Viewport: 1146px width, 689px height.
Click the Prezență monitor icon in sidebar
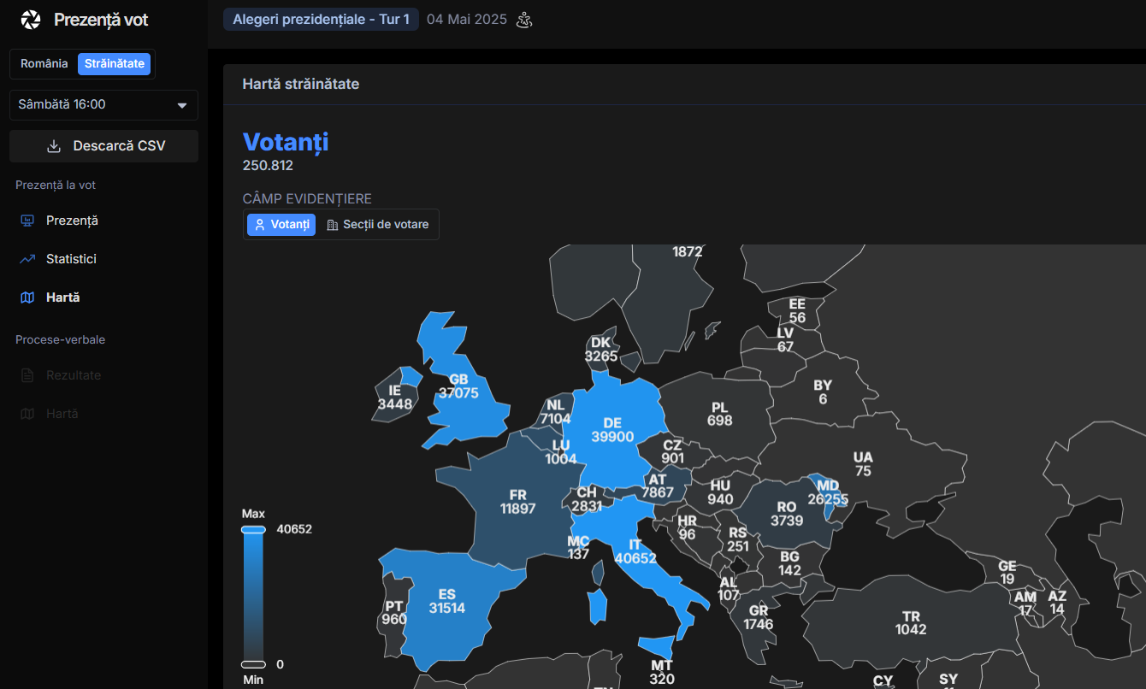pyautogui.click(x=27, y=221)
